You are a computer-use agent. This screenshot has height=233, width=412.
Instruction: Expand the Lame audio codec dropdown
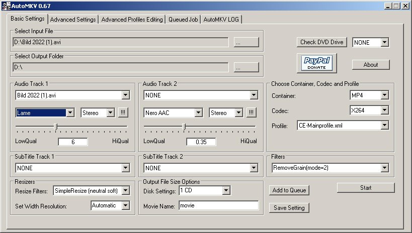pyautogui.click(x=70, y=113)
